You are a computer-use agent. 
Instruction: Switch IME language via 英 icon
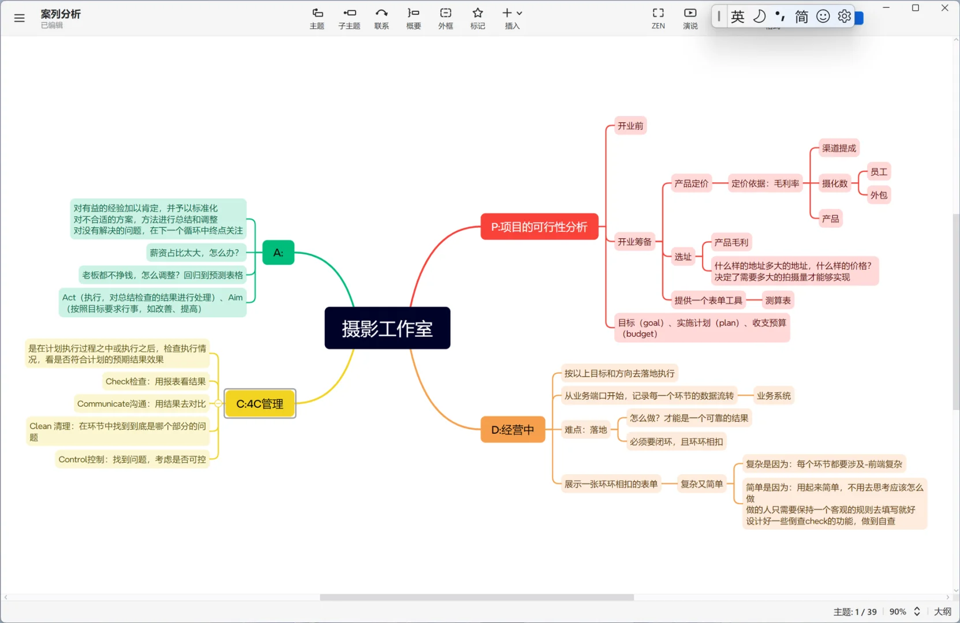[738, 16]
